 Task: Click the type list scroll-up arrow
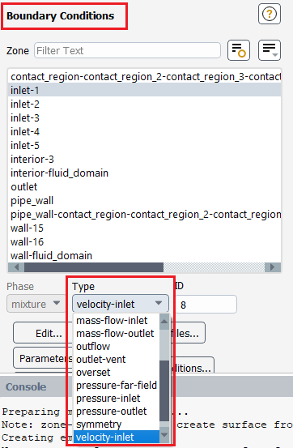tap(164, 321)
